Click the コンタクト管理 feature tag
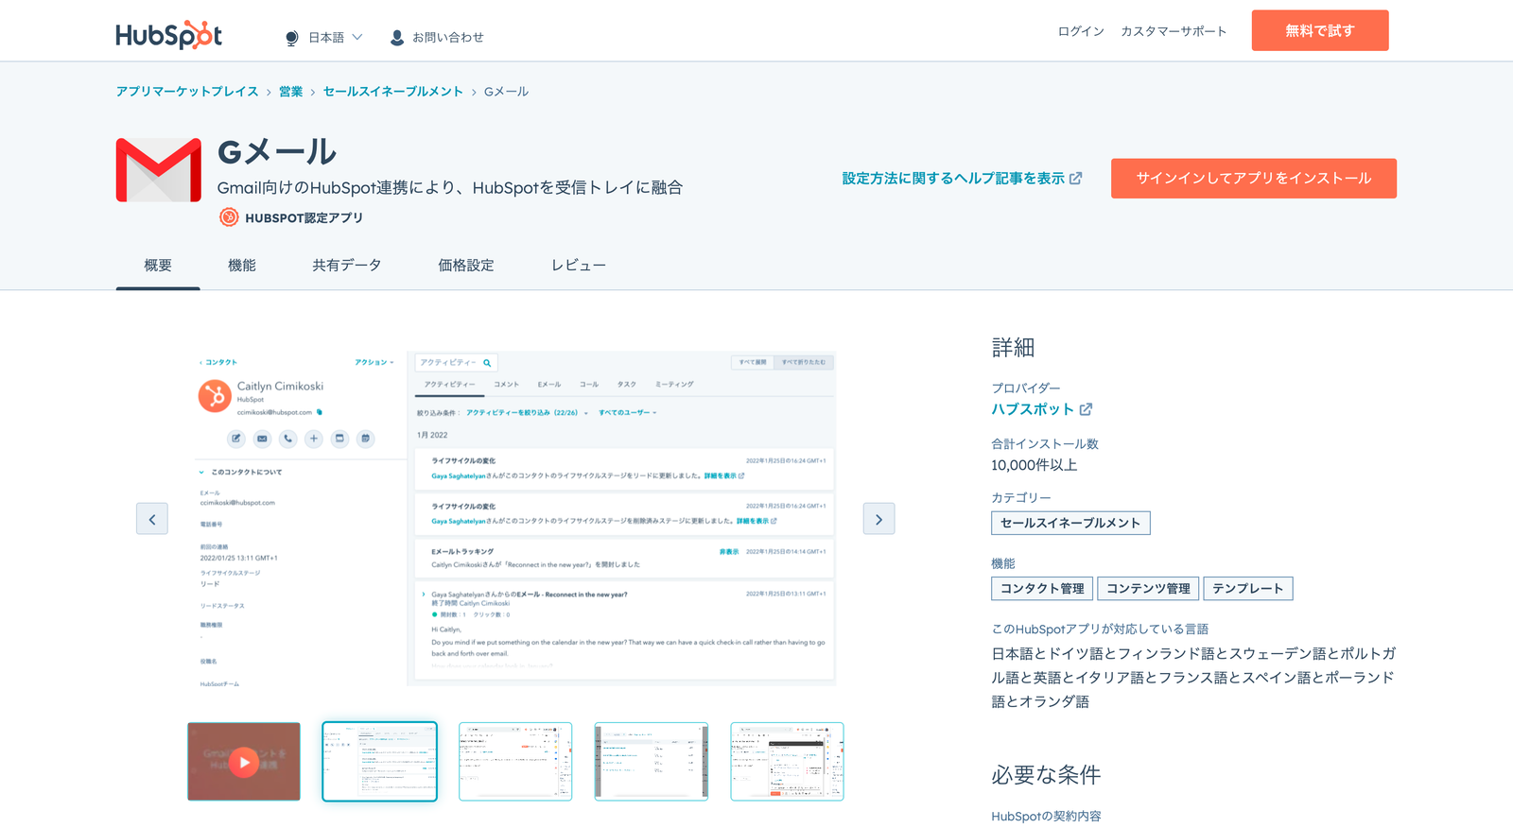 click(x=1042, y=589)
